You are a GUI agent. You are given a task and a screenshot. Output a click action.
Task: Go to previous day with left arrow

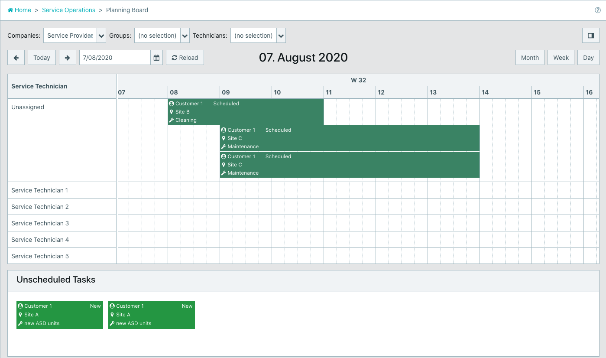[x=16, y=58]
